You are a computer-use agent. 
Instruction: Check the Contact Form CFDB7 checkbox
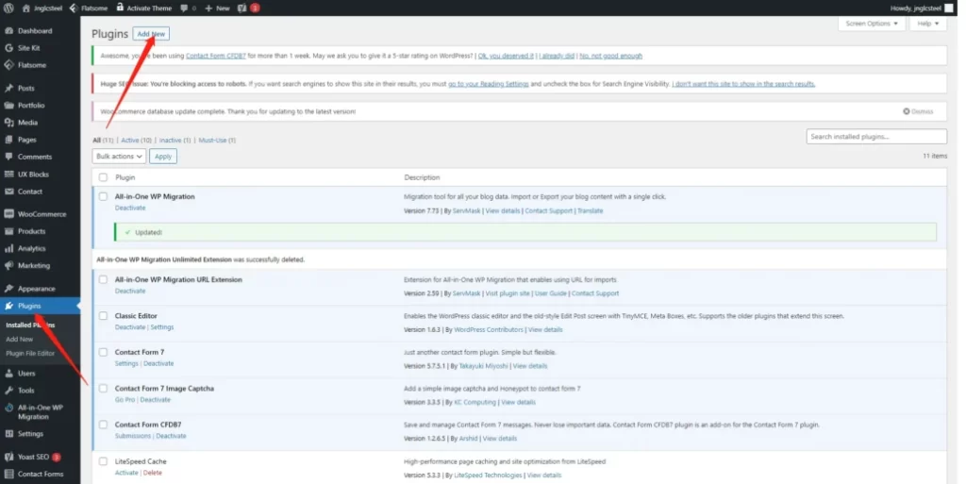pos(103,425)
